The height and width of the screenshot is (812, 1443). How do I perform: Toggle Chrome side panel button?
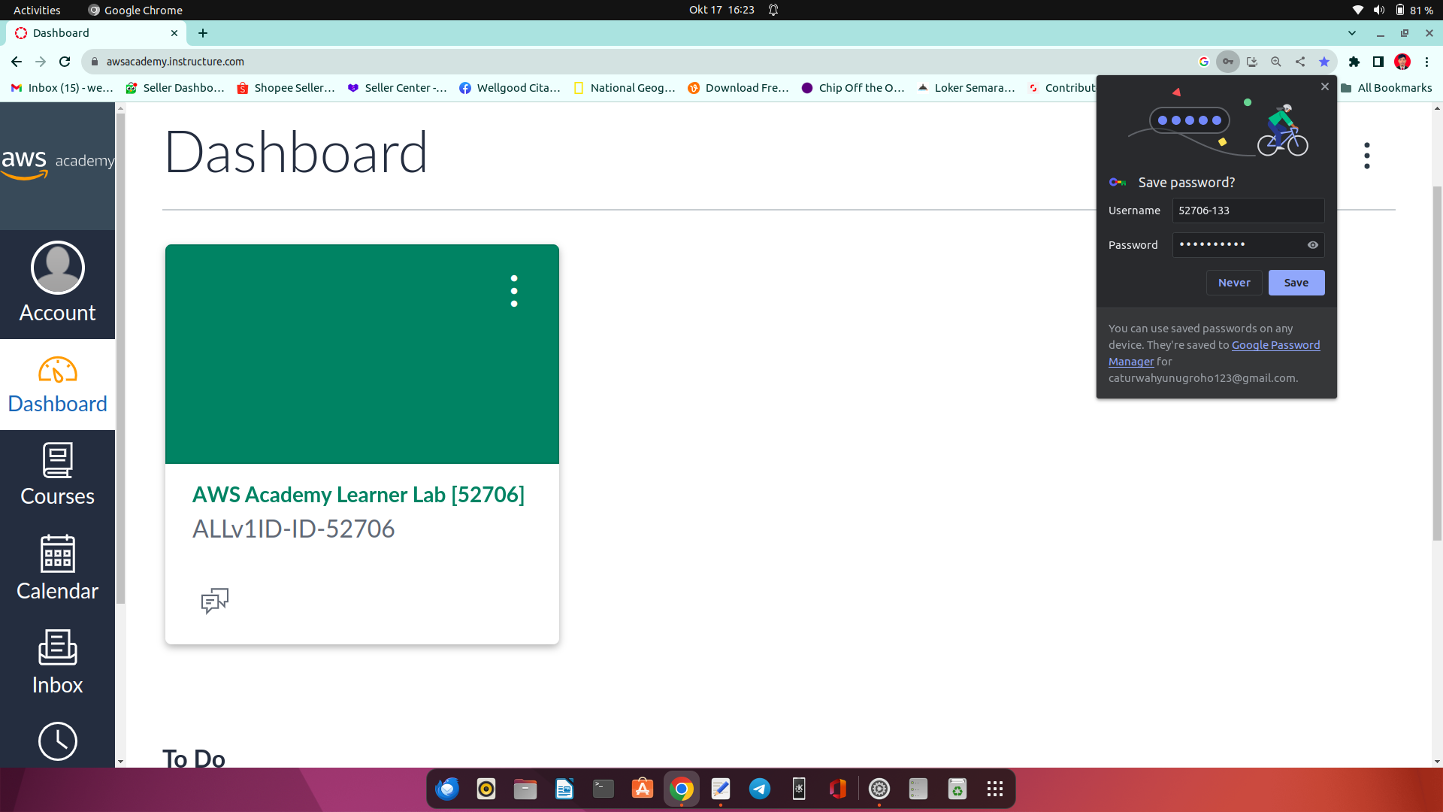(1378, 62)
